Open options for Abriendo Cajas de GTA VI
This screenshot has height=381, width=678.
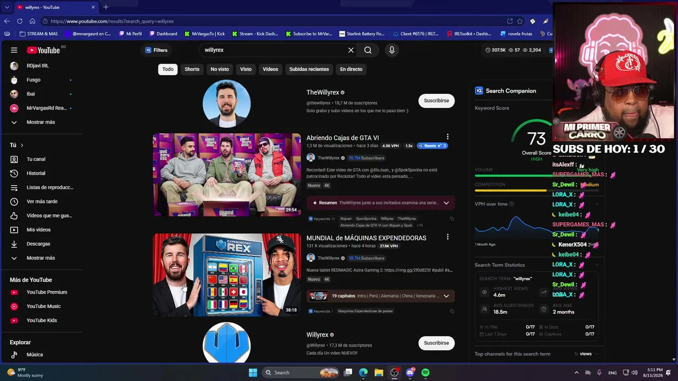point(448,137)
